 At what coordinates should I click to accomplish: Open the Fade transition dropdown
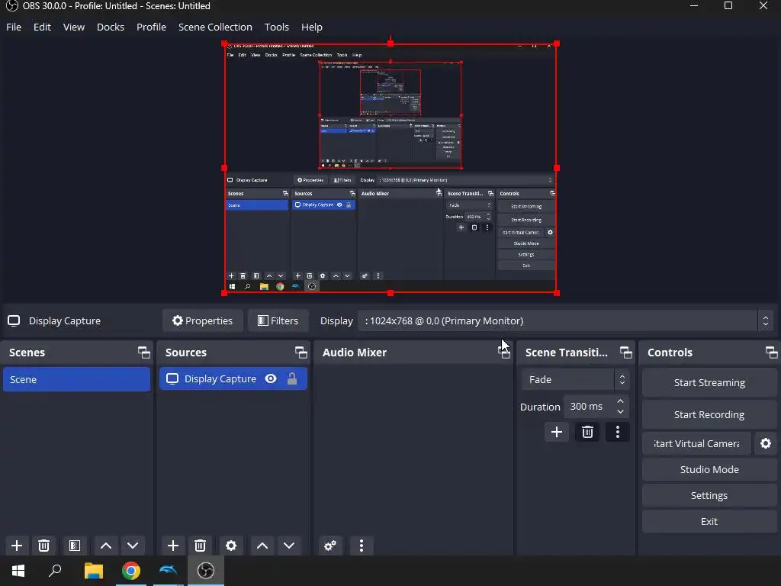(x=575, y=380)
